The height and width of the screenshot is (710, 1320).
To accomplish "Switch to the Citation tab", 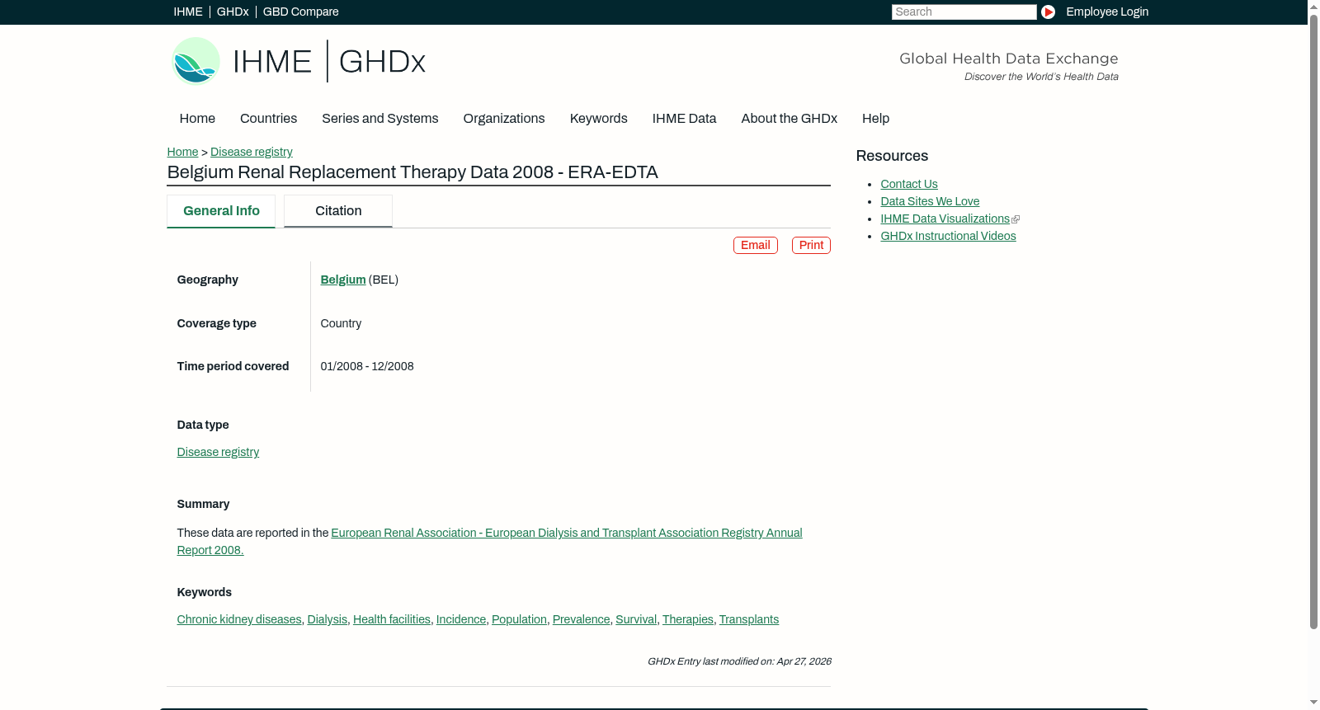I will click(x=338, y=211).
